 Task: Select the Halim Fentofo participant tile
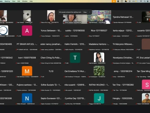coord(75,44)
